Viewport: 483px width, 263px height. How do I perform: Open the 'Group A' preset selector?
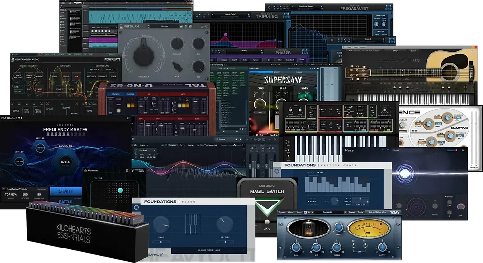[368, 40]
